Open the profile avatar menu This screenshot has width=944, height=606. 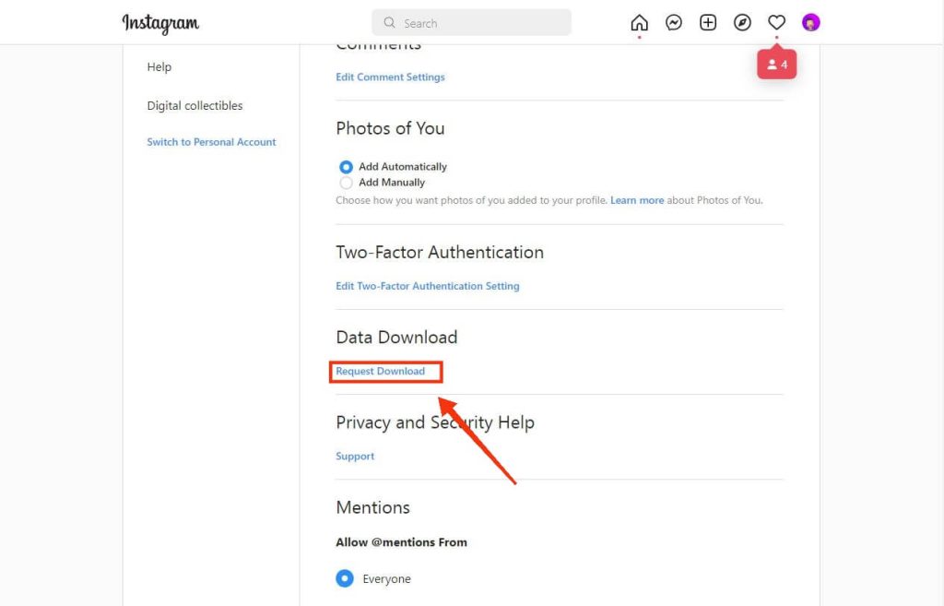coord(811,23)
